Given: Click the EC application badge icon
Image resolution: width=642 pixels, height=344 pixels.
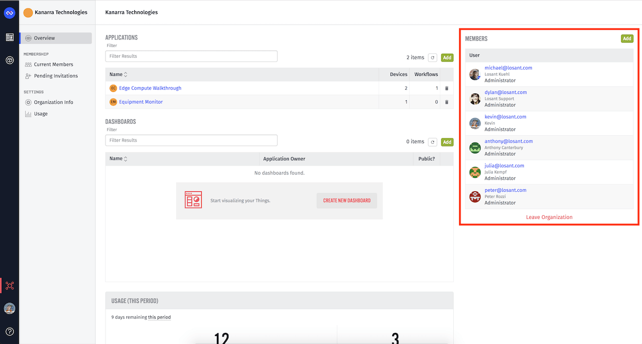Looking at the screenshot, I should pos(113,88).
